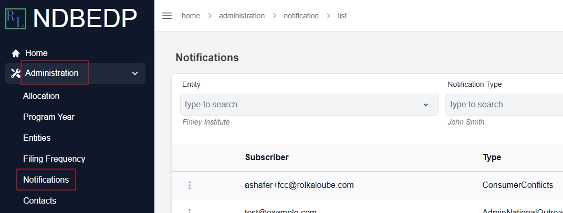
Task: Click the home breadcrumb link
Action: pyautogui.click(x=191, y=16)
